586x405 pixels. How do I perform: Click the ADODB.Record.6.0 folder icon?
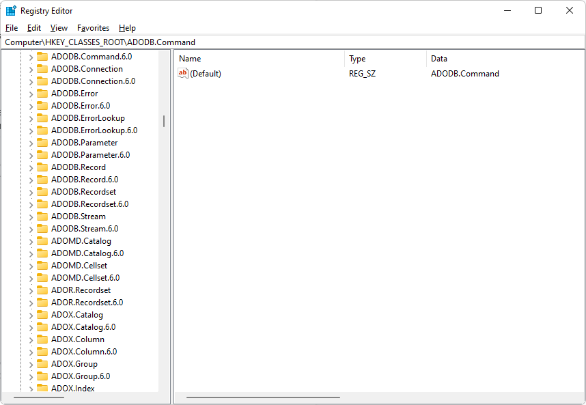(42, 180)
